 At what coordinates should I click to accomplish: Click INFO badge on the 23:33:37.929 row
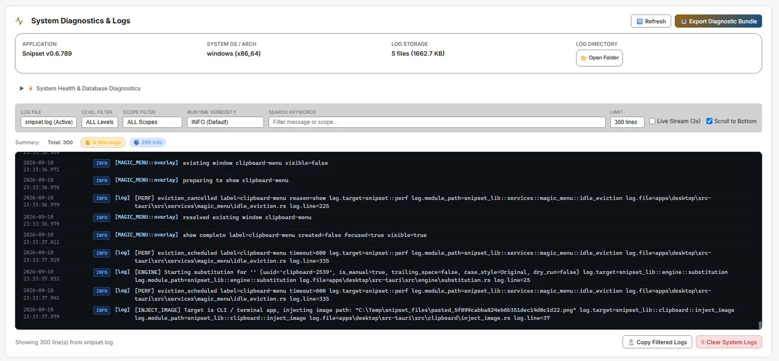pos(102,253)
